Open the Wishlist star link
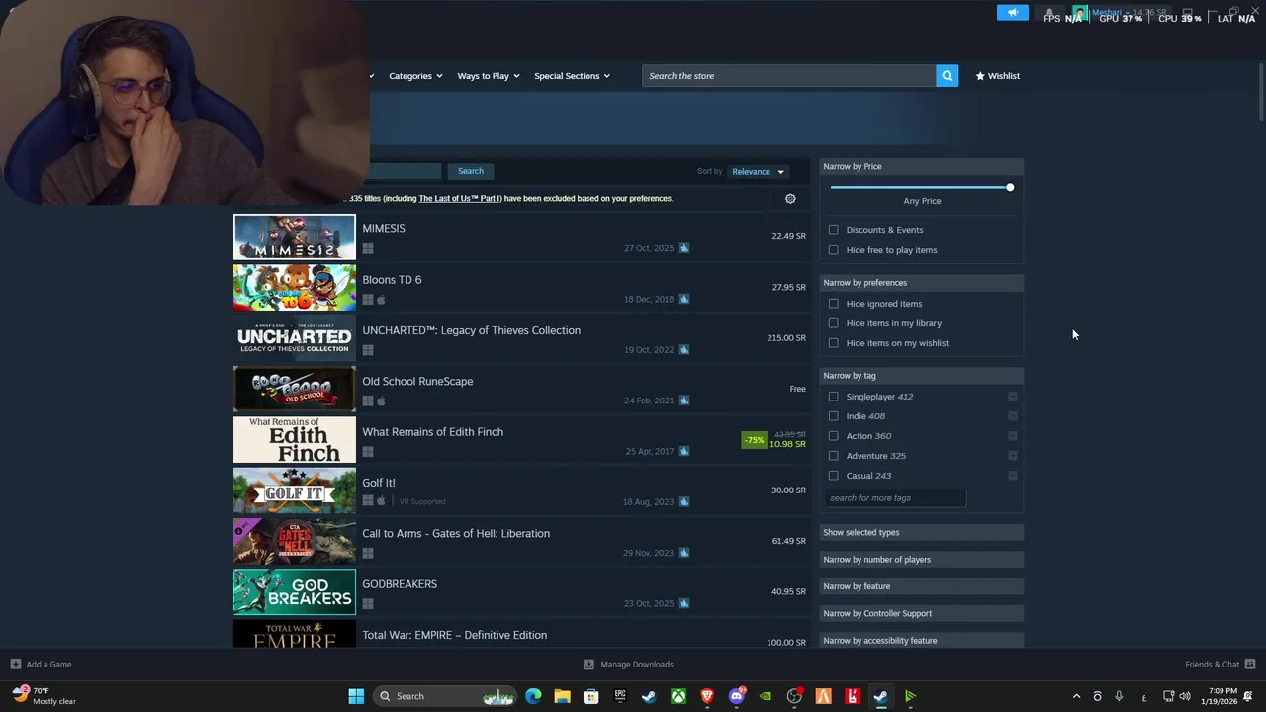The width and height of the screenshot is (1266, 712). [997, 76]
